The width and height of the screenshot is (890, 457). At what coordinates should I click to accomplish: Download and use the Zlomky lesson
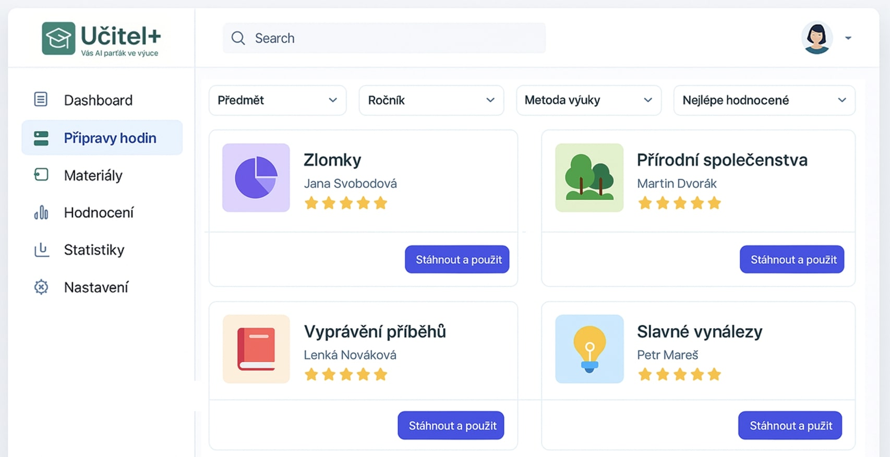(457, 259)
